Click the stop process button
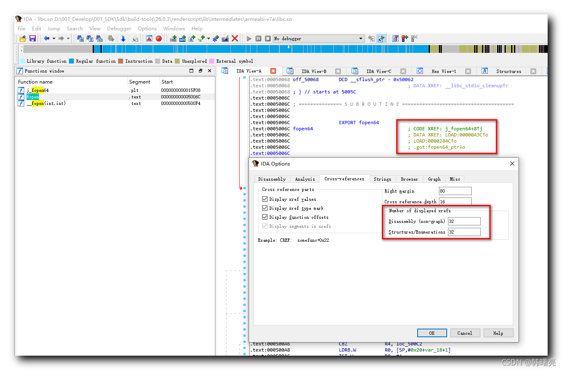The image size is (562, 370). pos(268,39)
